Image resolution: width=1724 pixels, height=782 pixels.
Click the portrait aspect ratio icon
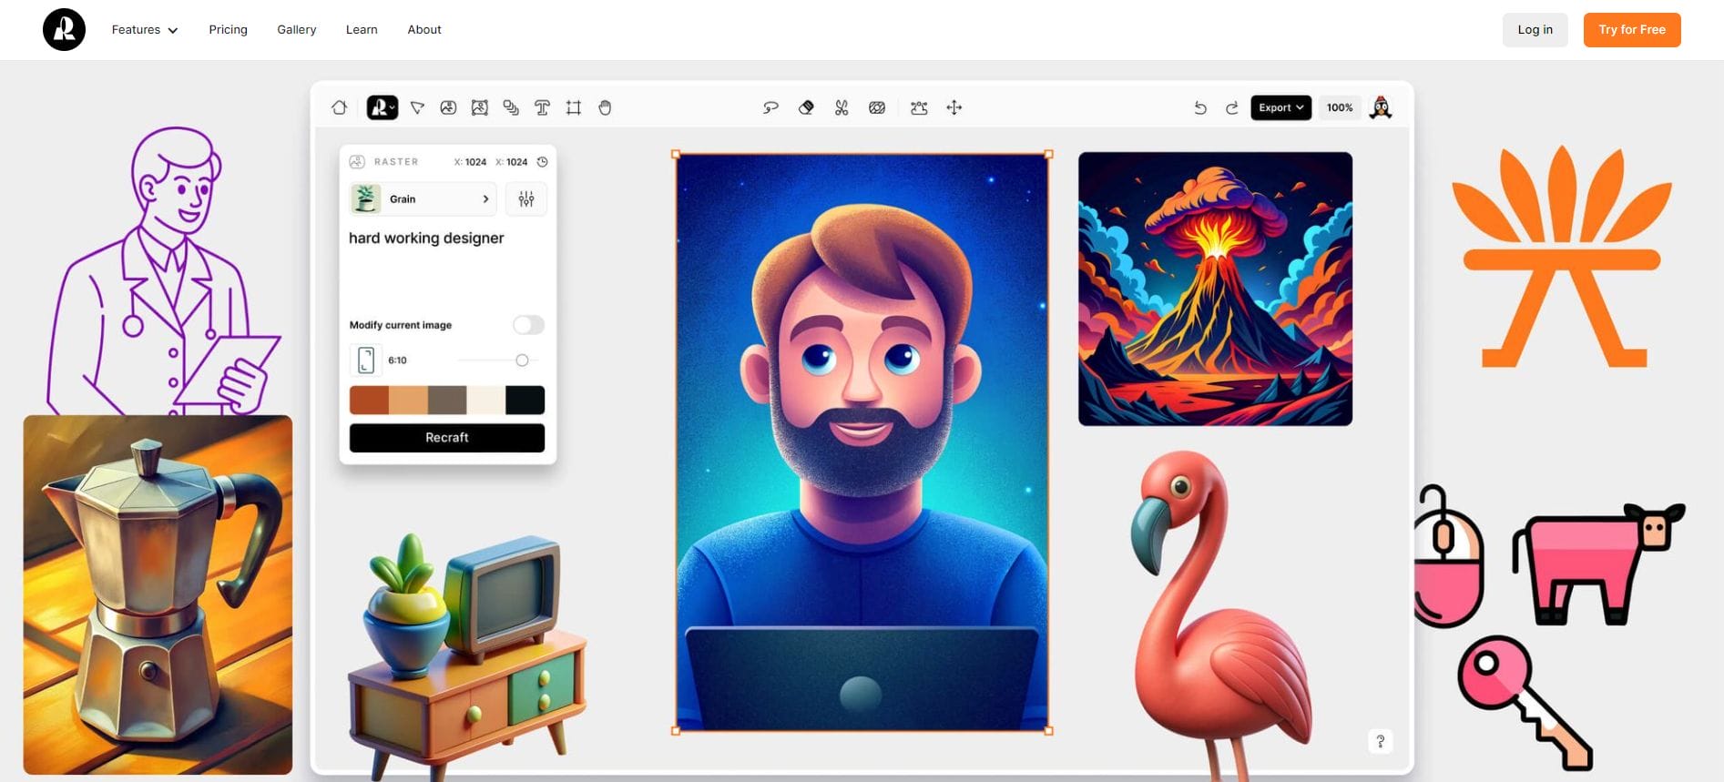coord(366,361)
